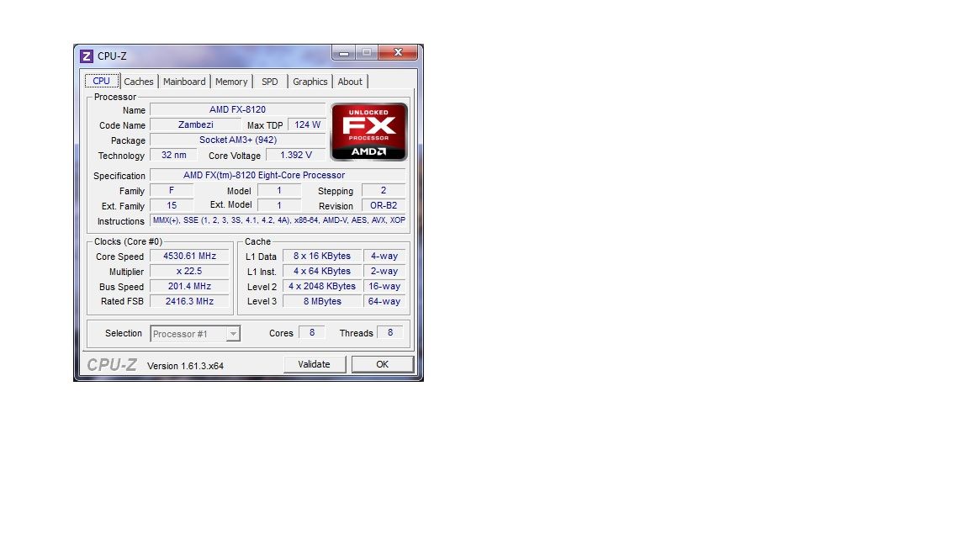Click the Code Name value Zambezi

click(195, 124)
